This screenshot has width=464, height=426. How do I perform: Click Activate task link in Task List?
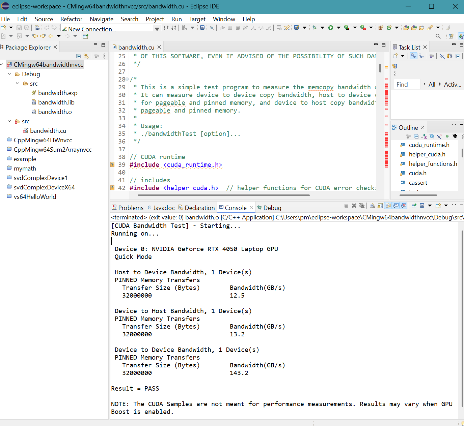pyautogui.click(x=453, y=85)
